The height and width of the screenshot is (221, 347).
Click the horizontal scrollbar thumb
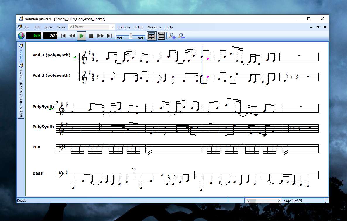(253, 201)
